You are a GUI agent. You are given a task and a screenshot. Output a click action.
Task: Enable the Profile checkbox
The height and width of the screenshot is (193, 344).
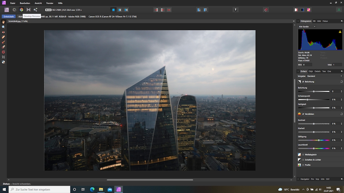click(x=303, y=165)
